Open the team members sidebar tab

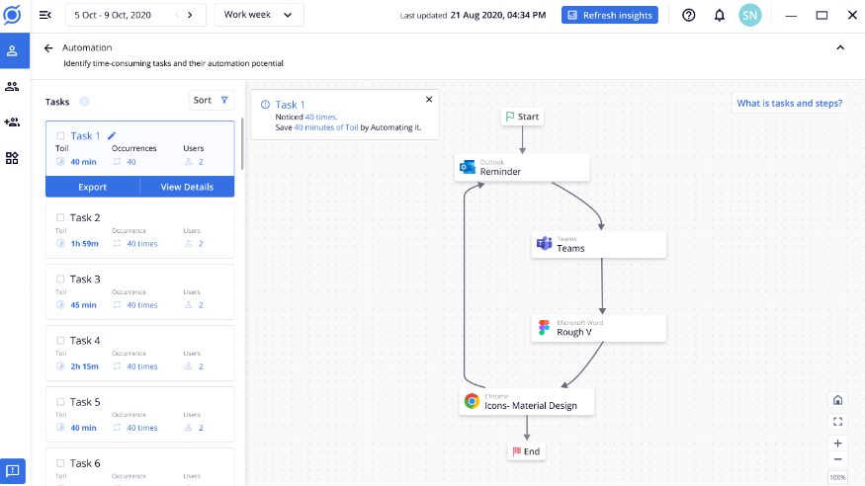[x=12, y=87]
